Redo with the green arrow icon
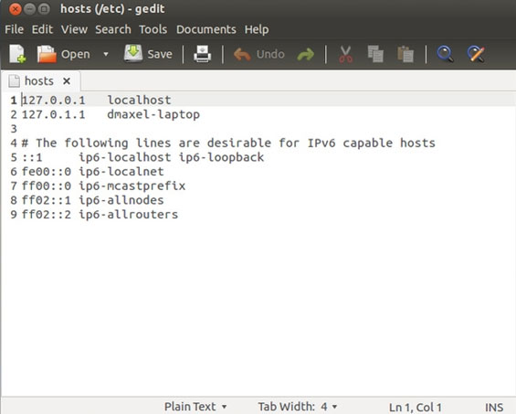Screen dimensions: 516x414 pos(306,54)
